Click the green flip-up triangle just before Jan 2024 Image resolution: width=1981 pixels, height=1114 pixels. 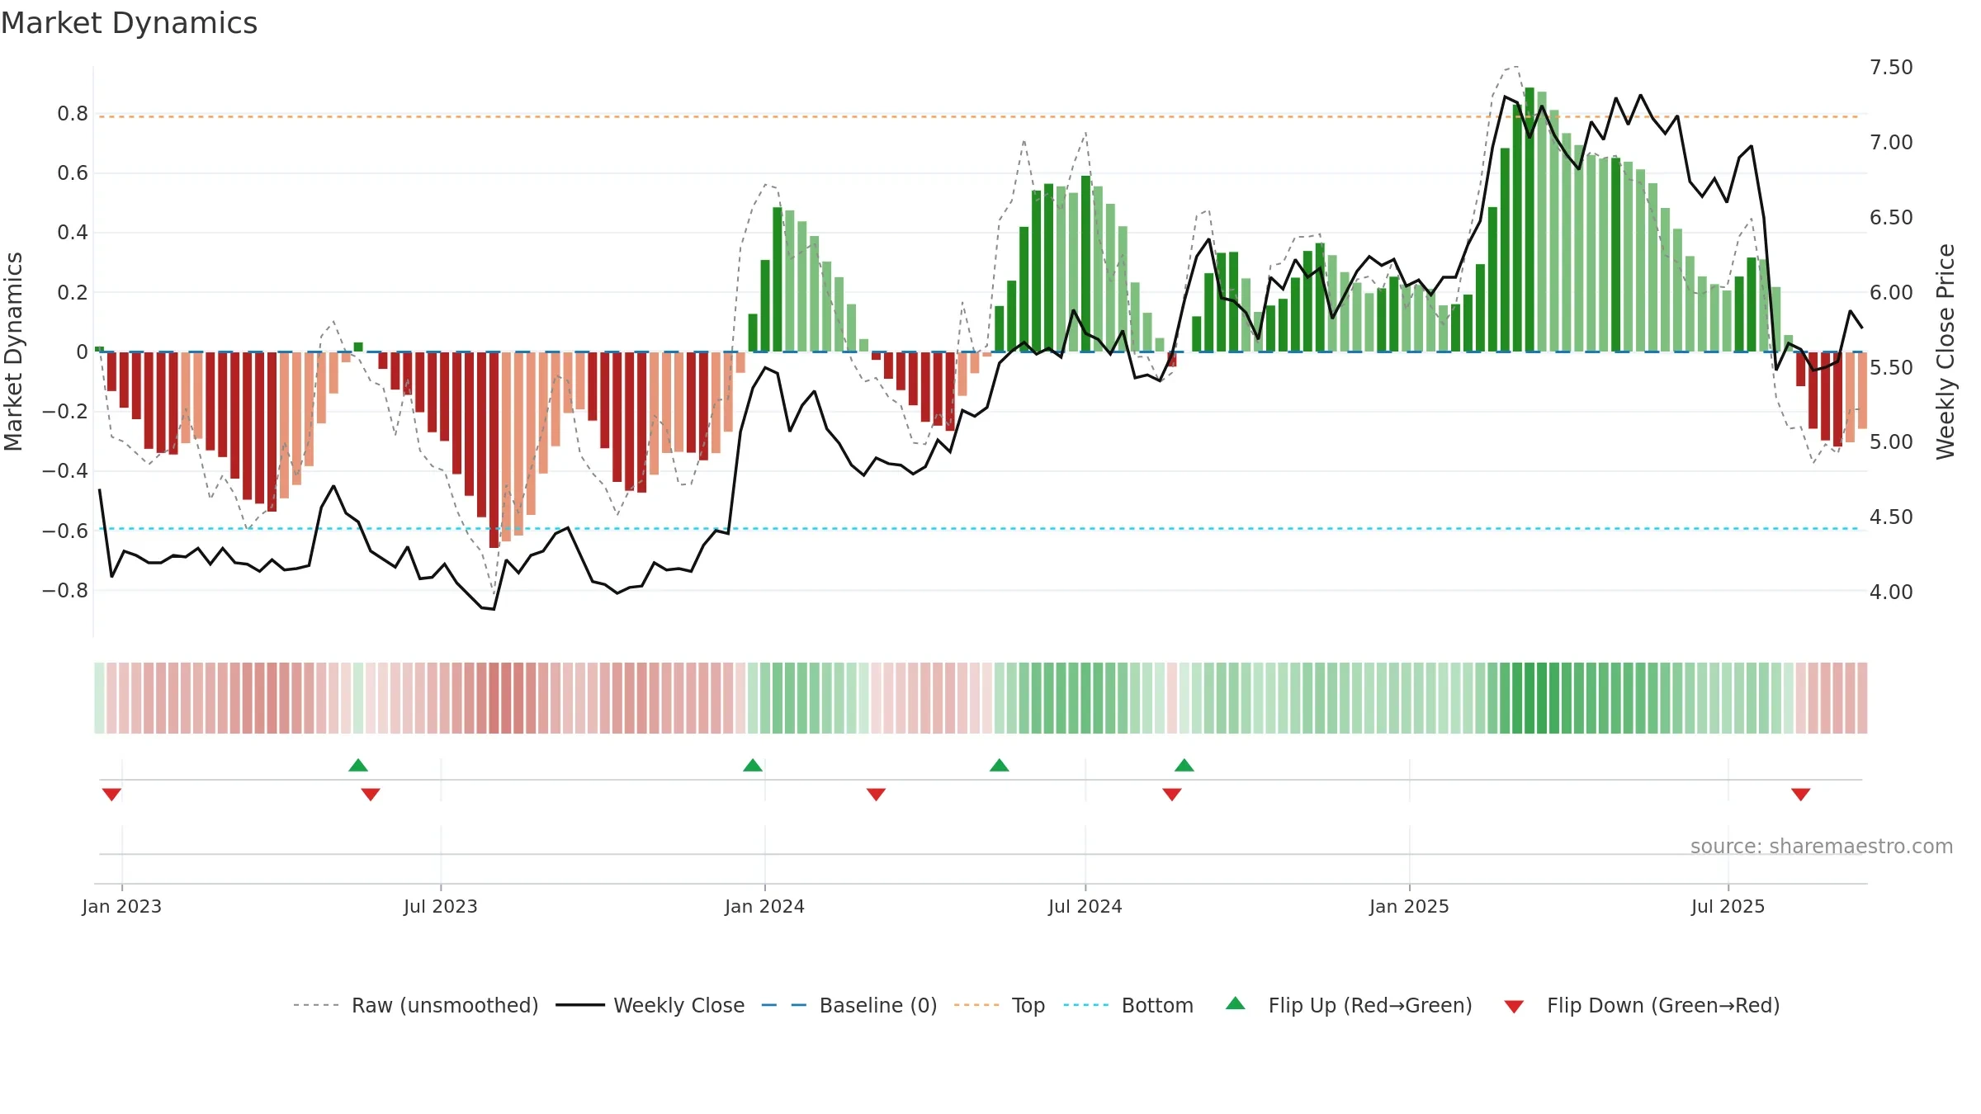(x=753, y=766)
